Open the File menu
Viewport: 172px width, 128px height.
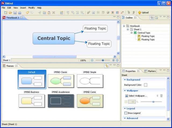[x=3, y=8]
